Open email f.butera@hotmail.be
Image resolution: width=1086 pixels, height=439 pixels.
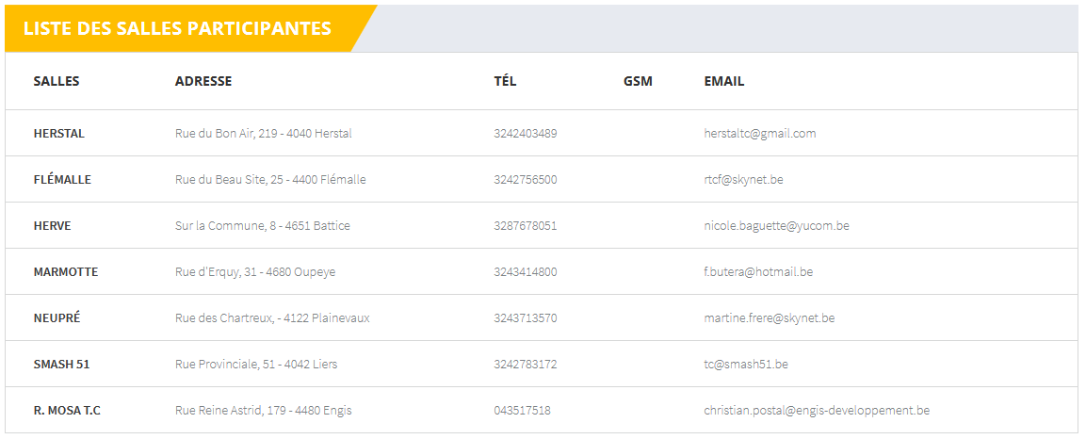[x=758, y=272]
